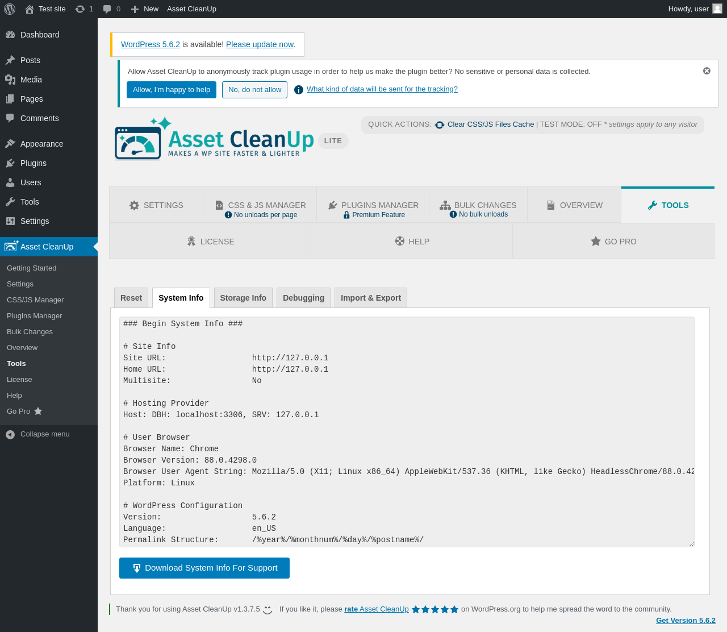This screenshot has height=632, width=727.
Task: Click Download System Info For Support button
Action: pos(204,568)
